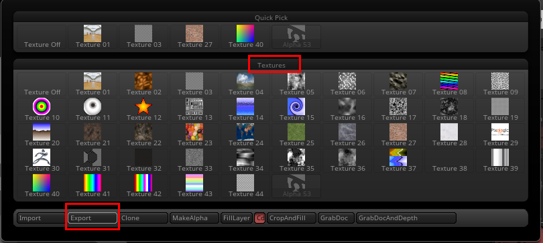The height and width of the screenshot is (243, 543).
Task: Select Texture 10 concentric rainbow circles
Action: [42, 110]
